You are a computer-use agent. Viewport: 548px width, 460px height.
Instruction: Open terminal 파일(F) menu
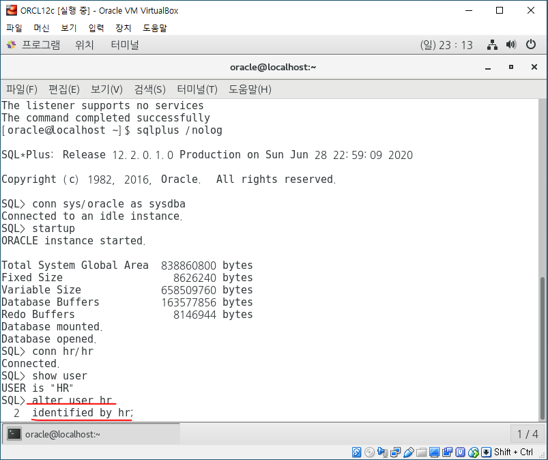coord(22,89)
